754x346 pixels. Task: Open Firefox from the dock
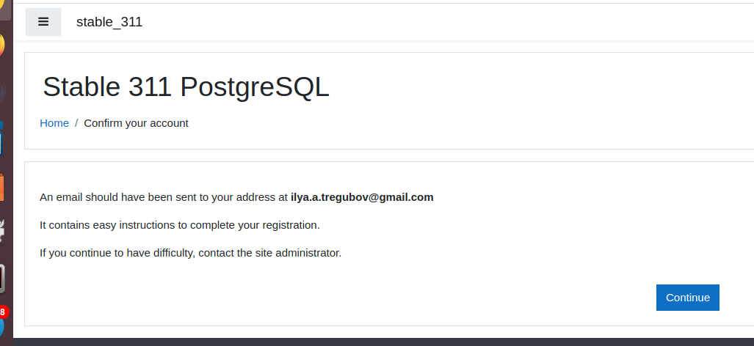pos(2,45)
